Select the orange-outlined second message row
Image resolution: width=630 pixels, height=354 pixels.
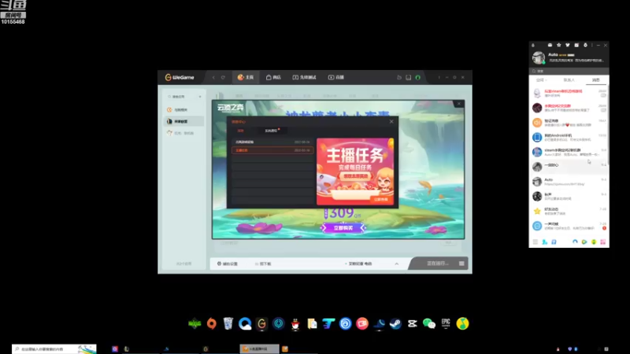tap(272, 150)
